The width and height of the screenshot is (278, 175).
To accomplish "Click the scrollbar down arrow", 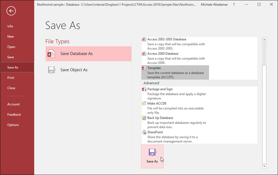I will click(x=264, y=166).
